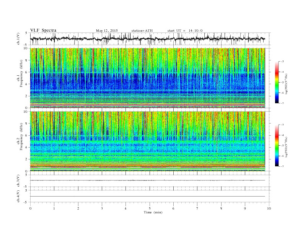The height and width of the screenshot is (234, 303).
Task: Click time axis tick label "3" at bottom
Action: pyautogui.click(x=102, y=208)
